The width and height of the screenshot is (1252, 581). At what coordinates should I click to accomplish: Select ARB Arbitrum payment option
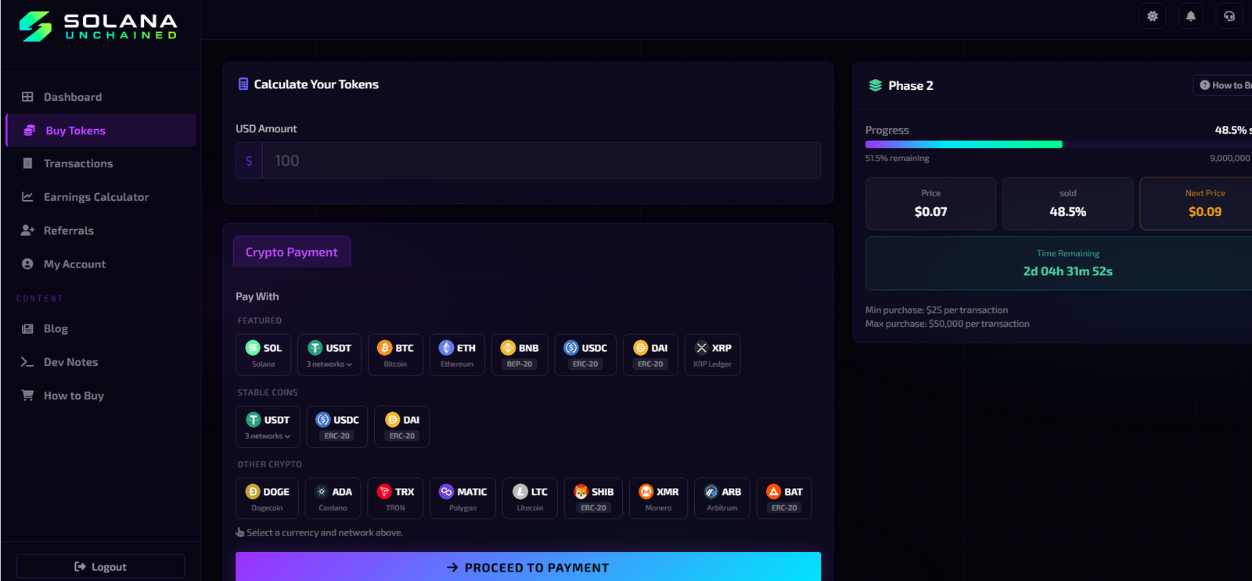click(x=722, y=499)
